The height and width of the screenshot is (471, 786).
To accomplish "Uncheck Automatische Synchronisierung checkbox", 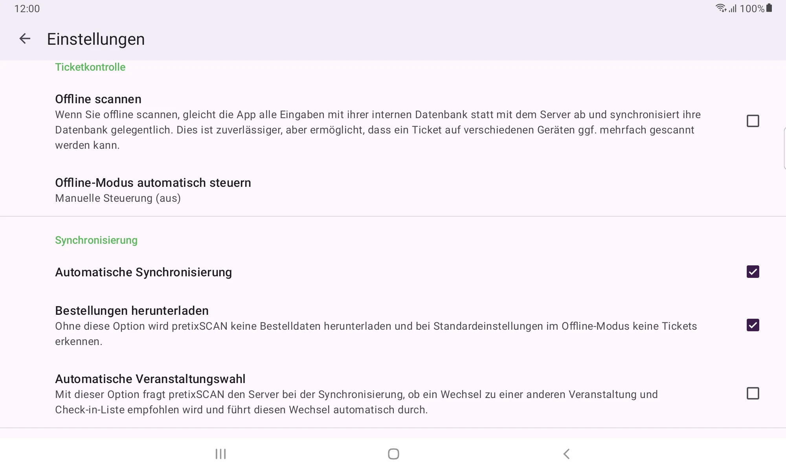I will coord(753,272).
